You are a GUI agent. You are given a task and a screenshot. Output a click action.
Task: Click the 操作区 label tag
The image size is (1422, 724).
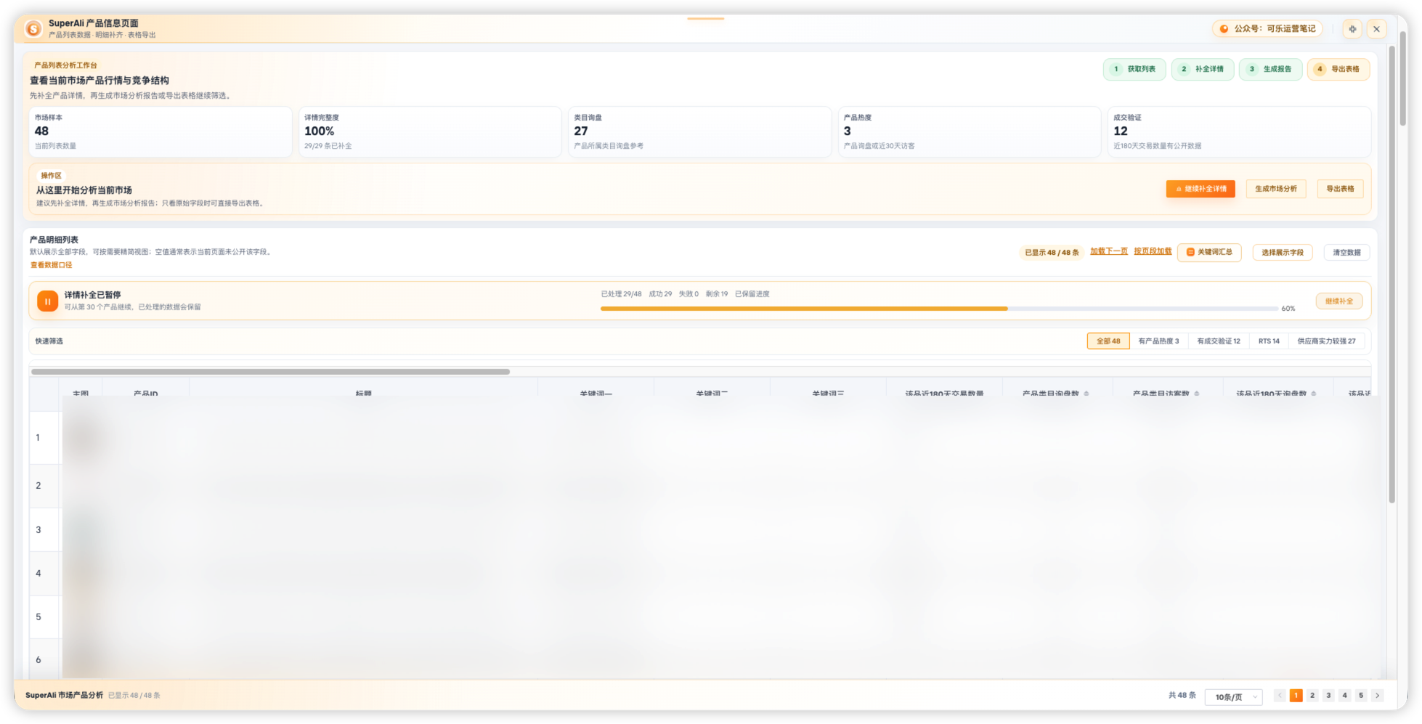(x=51, y=176)
